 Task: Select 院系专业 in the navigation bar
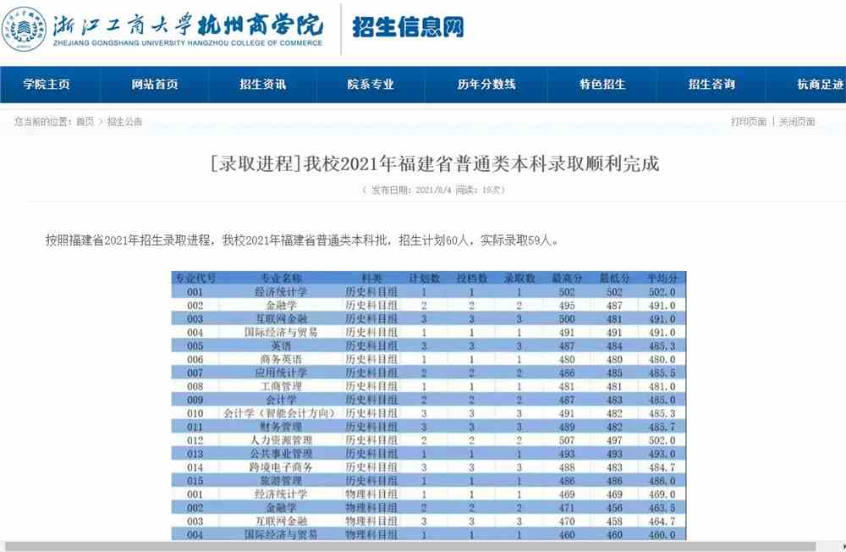pos(371,85)
